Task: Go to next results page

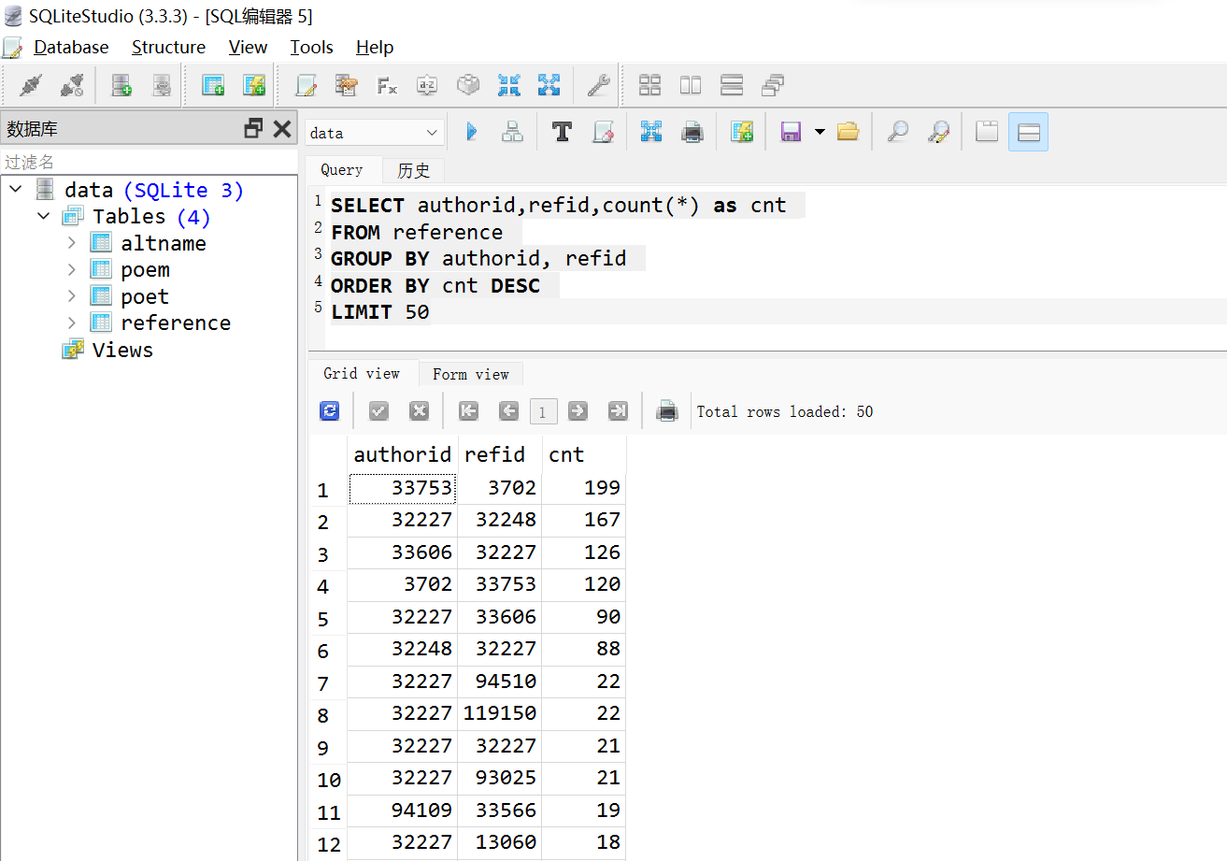Action: point(578,410)
